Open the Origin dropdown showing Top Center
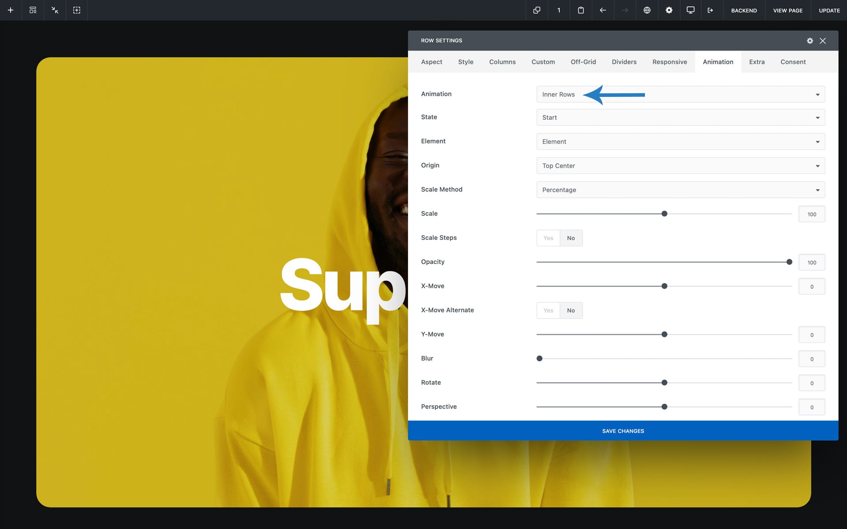 pyautogui.click(x=681, y=166)
